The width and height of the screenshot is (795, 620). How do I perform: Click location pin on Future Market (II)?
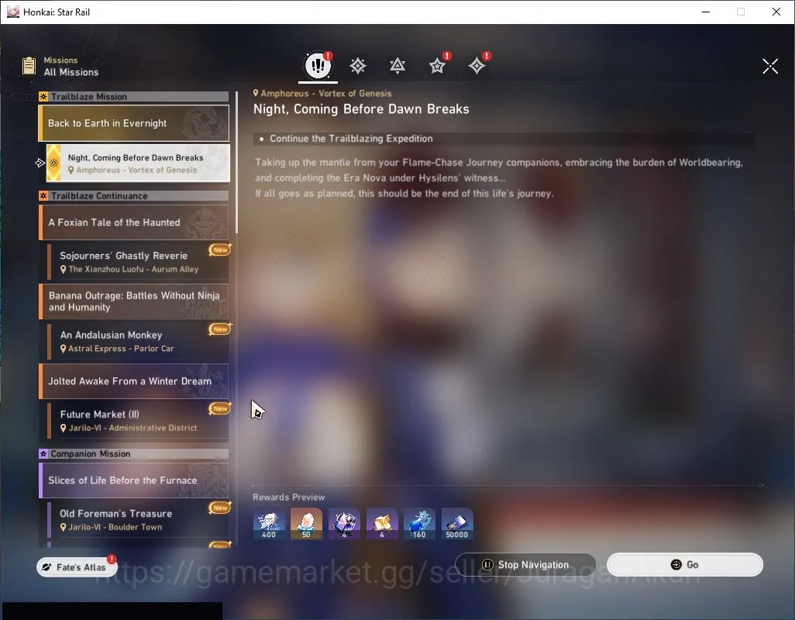click(64, 428)
